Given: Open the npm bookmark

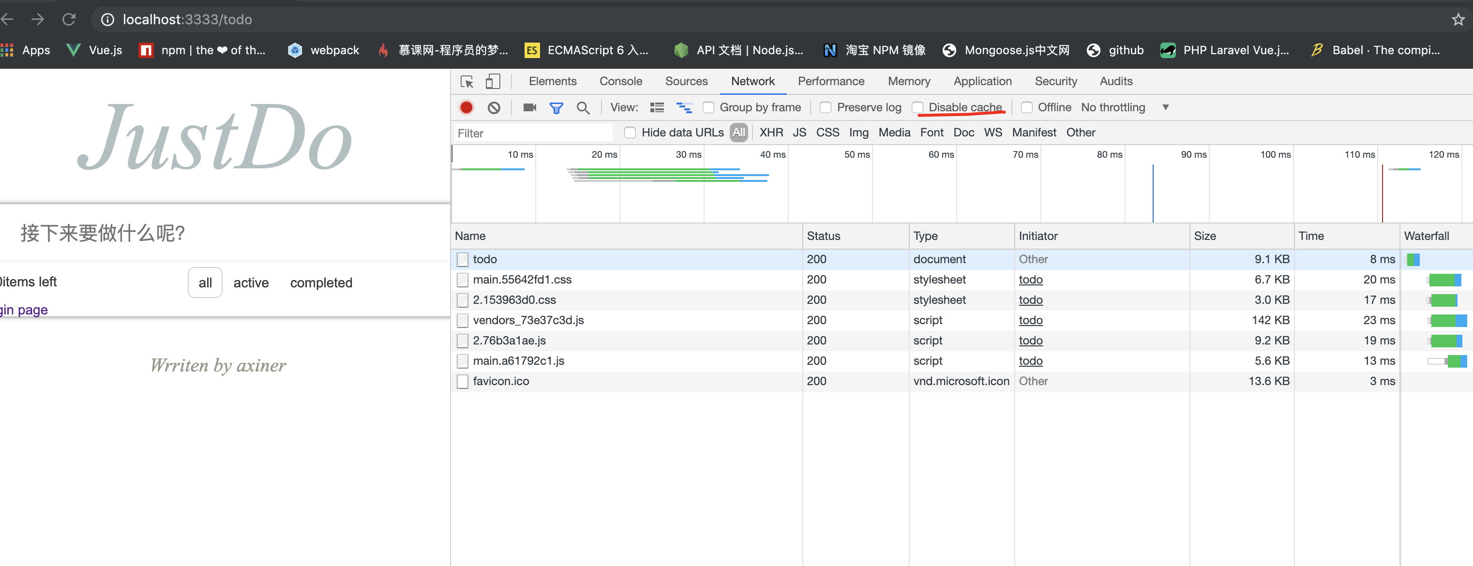Looking at the screenshot, I should click(202, 50).
